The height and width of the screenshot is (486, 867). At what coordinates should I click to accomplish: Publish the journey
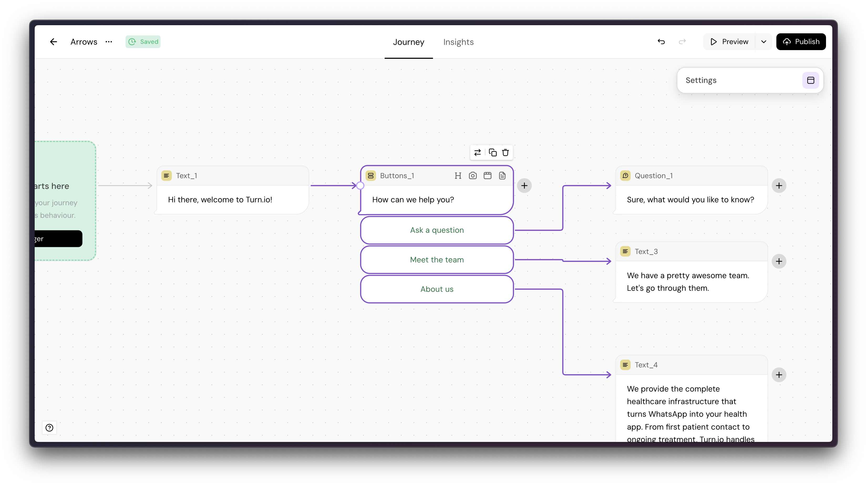801,42
